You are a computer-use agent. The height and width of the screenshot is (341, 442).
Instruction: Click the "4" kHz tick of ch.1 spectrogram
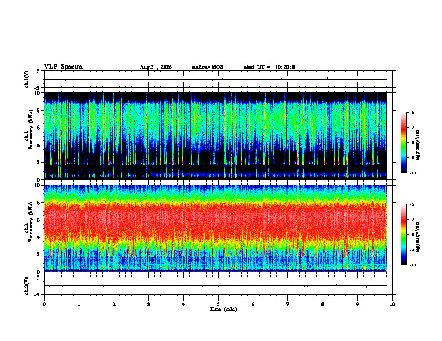click(39, 145)
